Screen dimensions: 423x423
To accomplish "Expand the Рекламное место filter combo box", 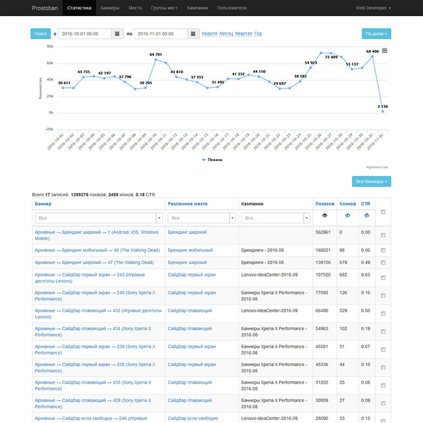I will 232,218.
